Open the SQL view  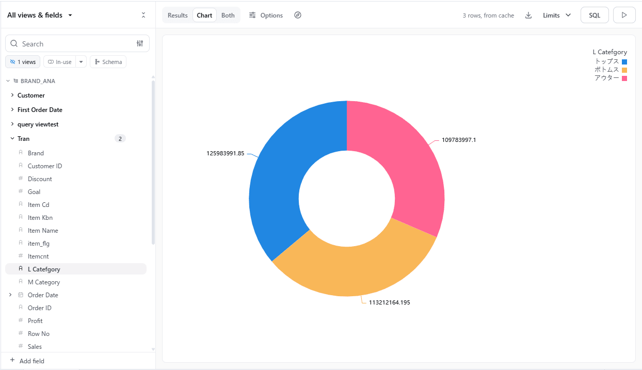click(x=595, y=15)
